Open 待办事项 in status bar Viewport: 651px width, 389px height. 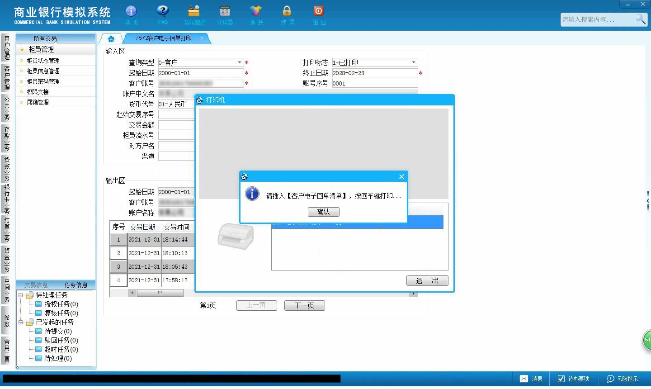[573, 379]
